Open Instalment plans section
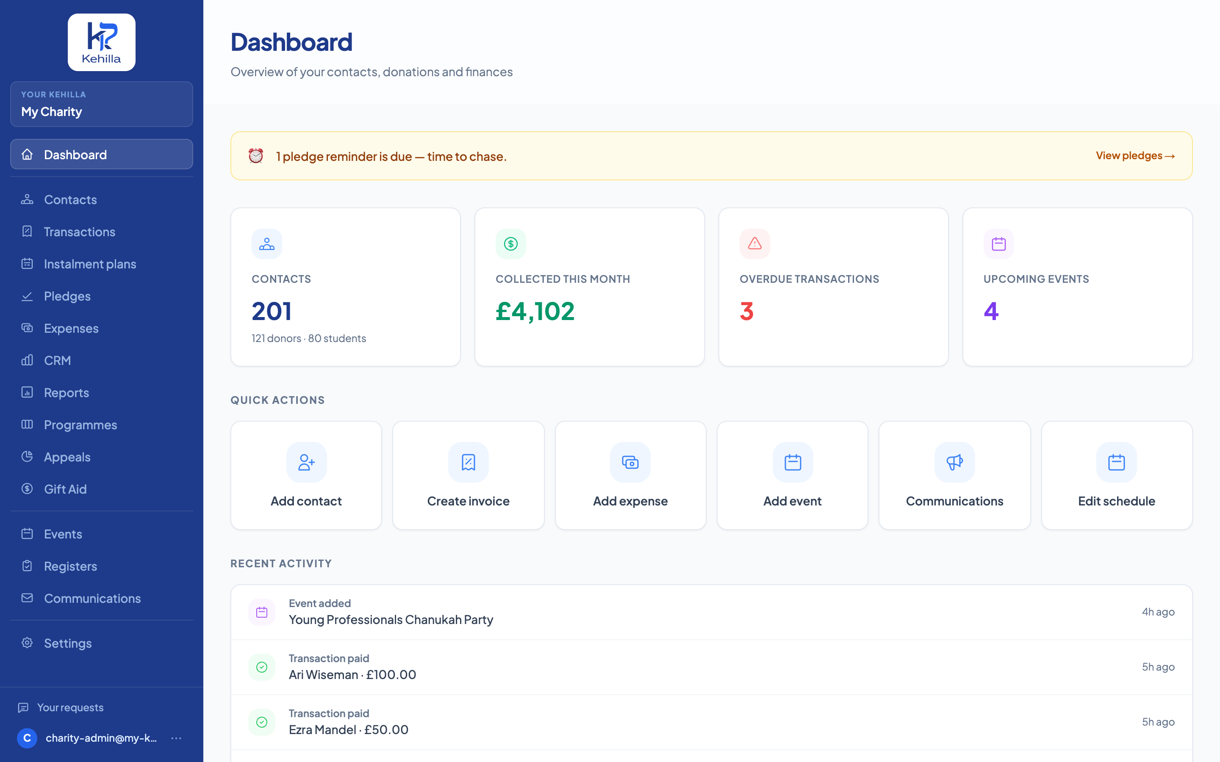The image size is (1220, 762). tap(101, 264)
